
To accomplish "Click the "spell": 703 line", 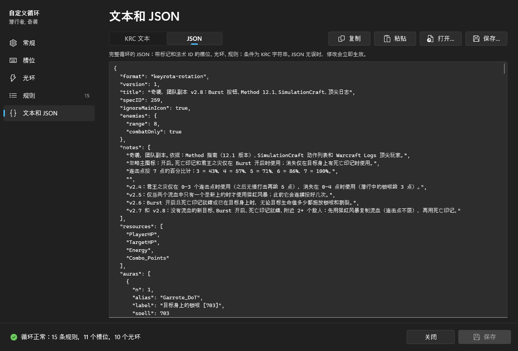I will 151,313.
